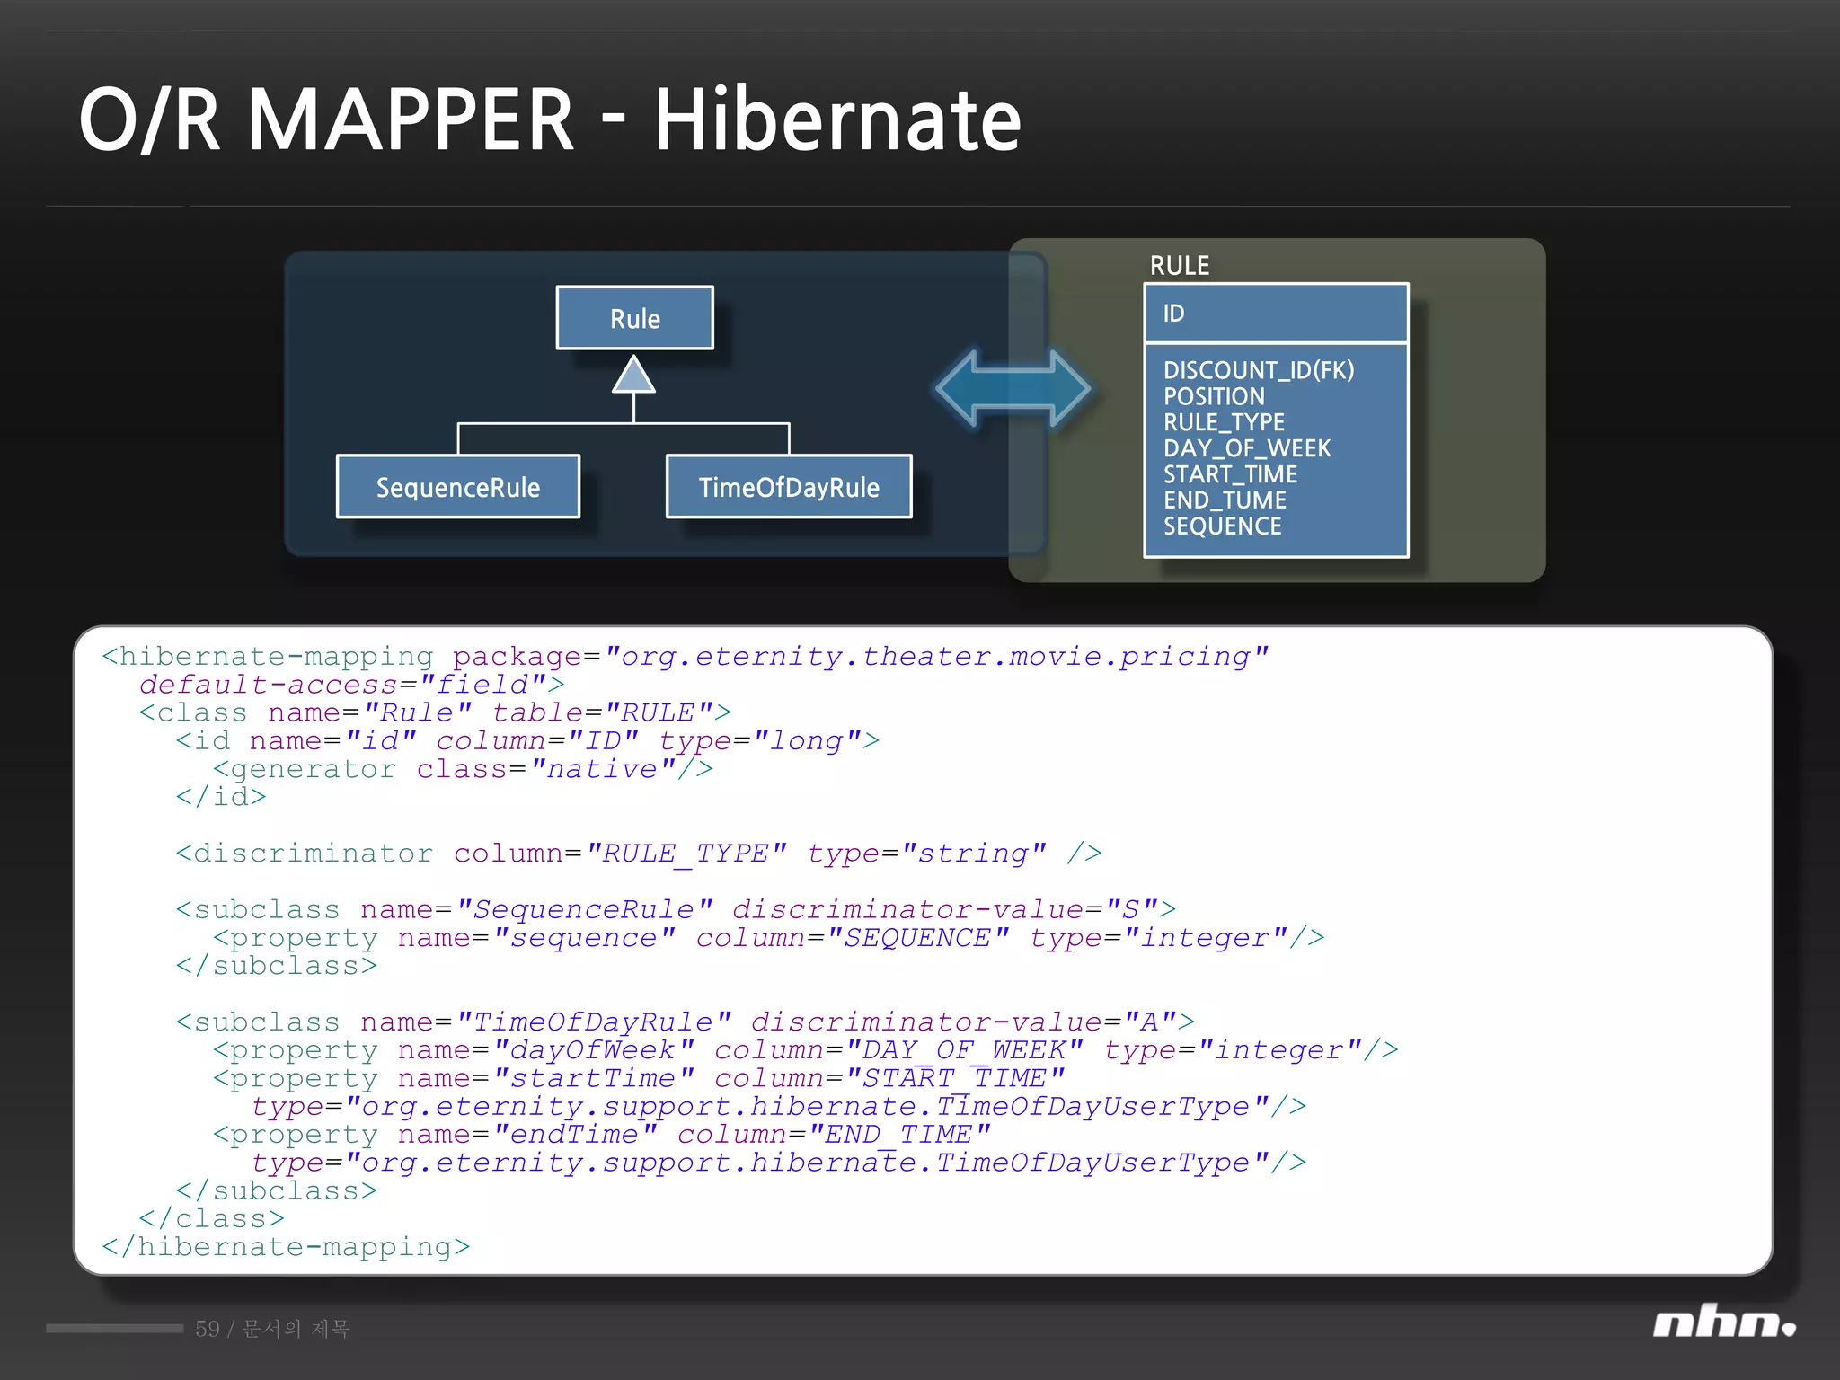Select the POSITION column in RULE table
Image resolution: width=1840 pixels, height=1380 pixels.
1214,396
